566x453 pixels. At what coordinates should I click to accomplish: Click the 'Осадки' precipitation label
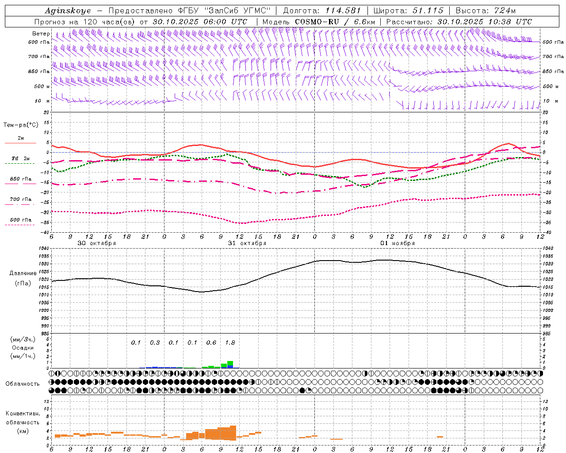click(23, 348)
